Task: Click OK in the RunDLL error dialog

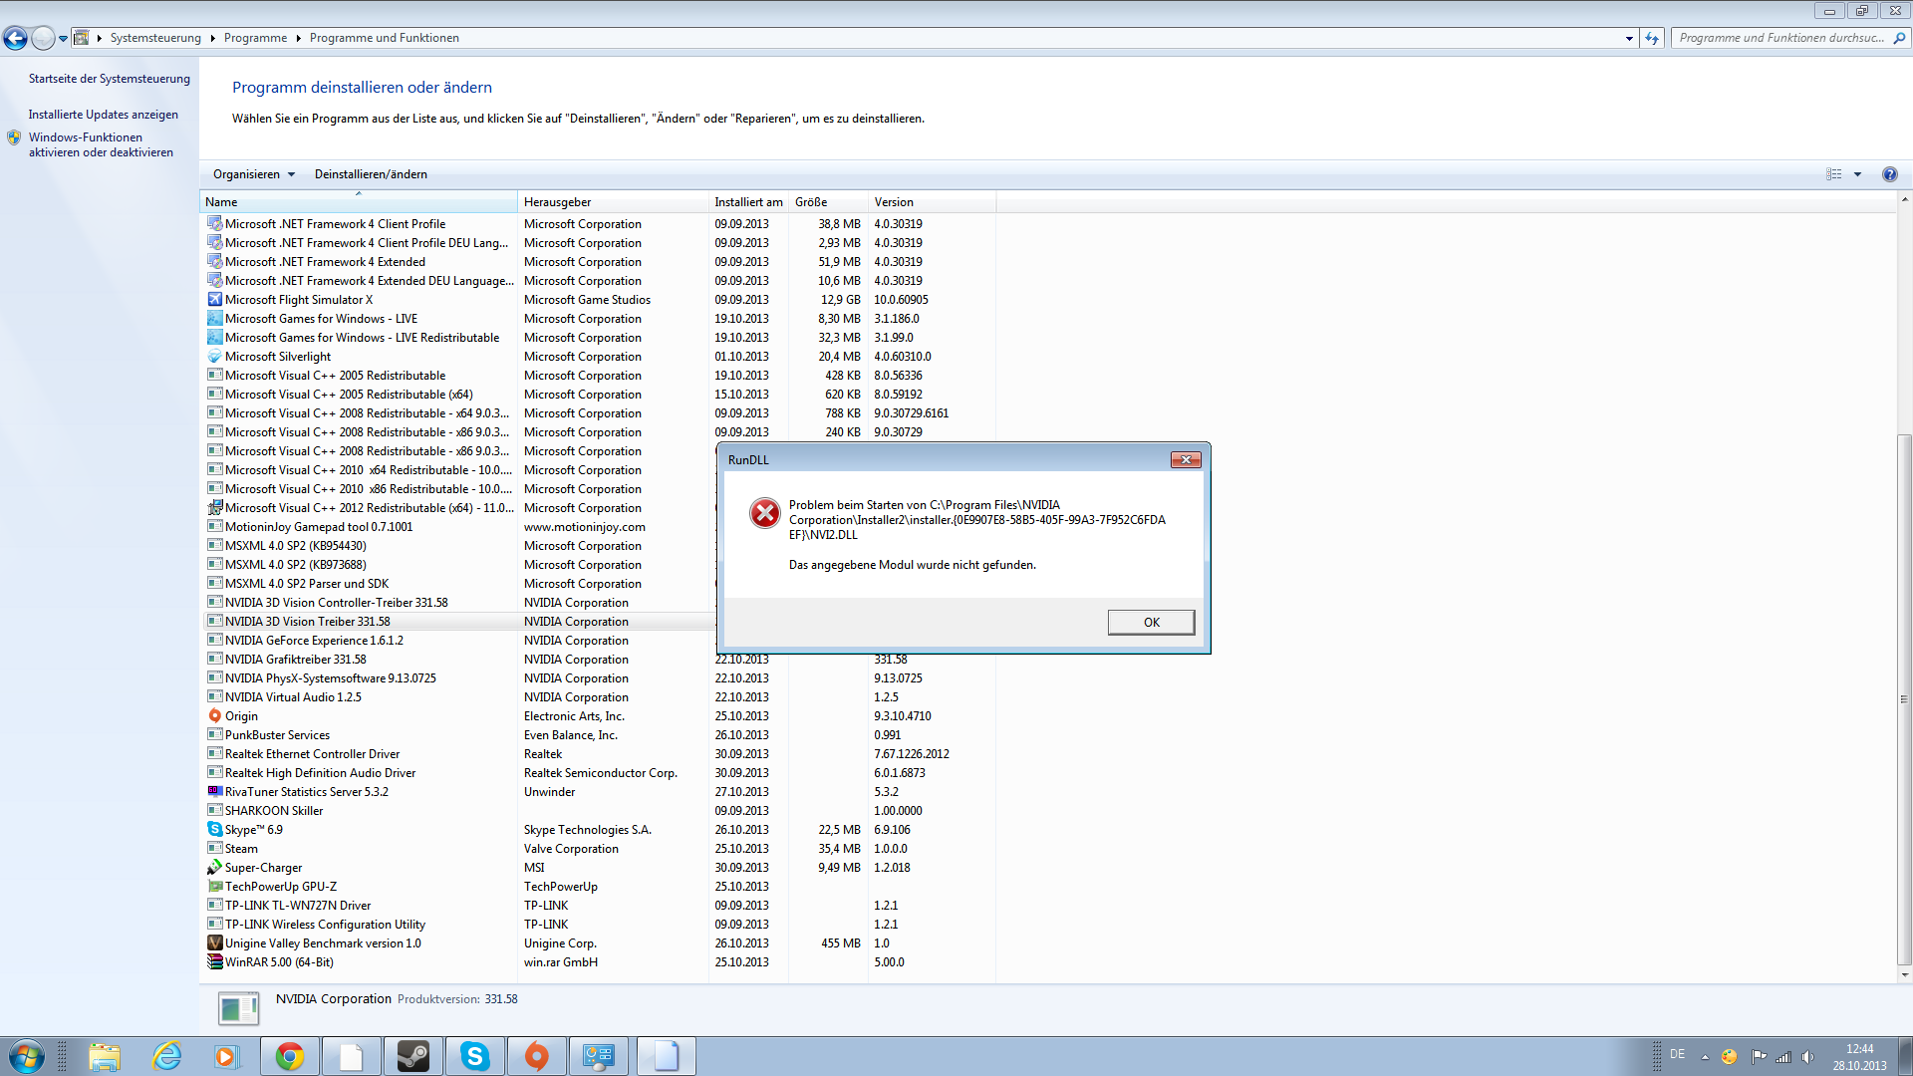Action: click(1151, 622)
